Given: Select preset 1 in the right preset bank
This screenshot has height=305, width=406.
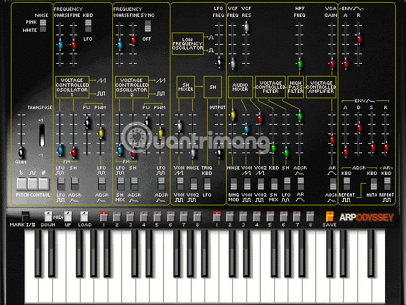Looking at the screenshot, I should coord(217,216).
